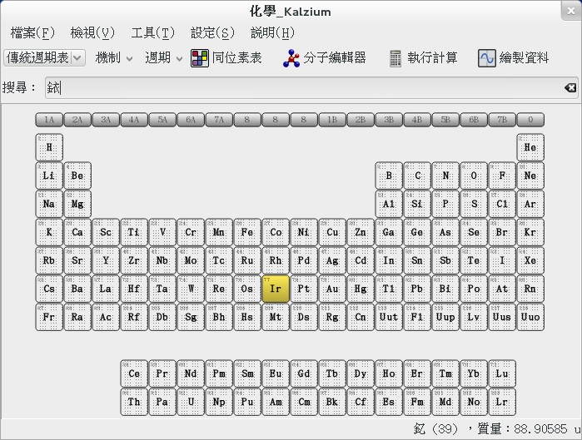Open the 說明(H) menu

coord(272,33)
